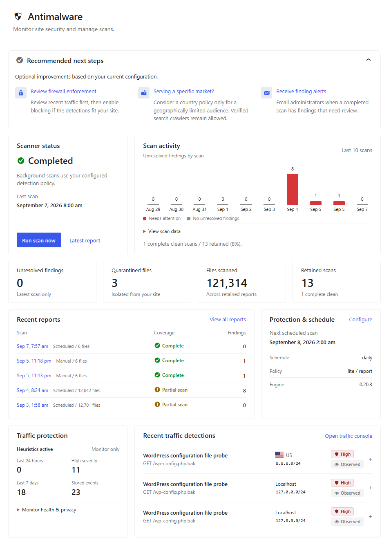The height and width of the screenshot is (549, 391).
Task: Click the Engine version 0.20.3
Action: (366, 385)
